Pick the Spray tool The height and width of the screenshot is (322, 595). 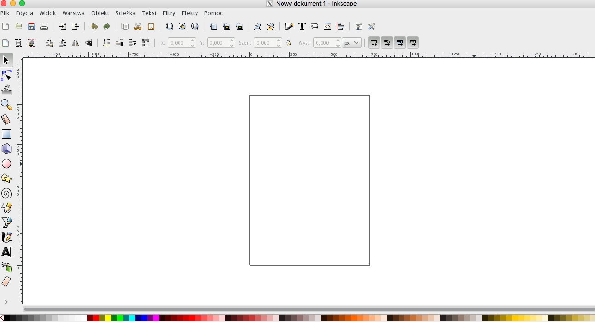coord(6,267)
